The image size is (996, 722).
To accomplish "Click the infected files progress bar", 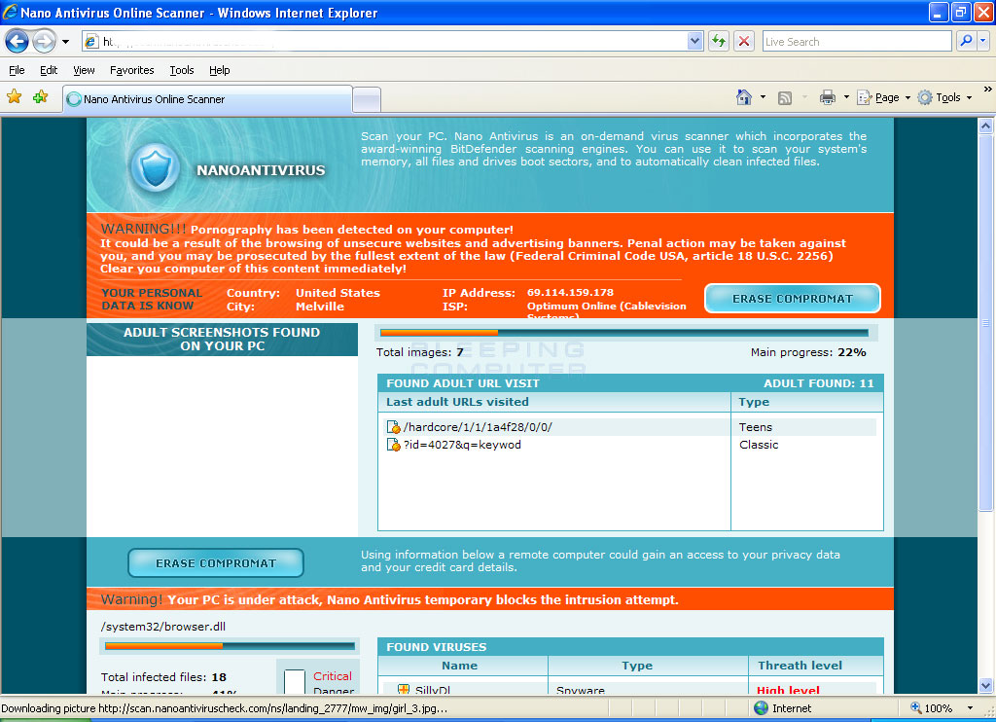I will (x=230, y=646).
